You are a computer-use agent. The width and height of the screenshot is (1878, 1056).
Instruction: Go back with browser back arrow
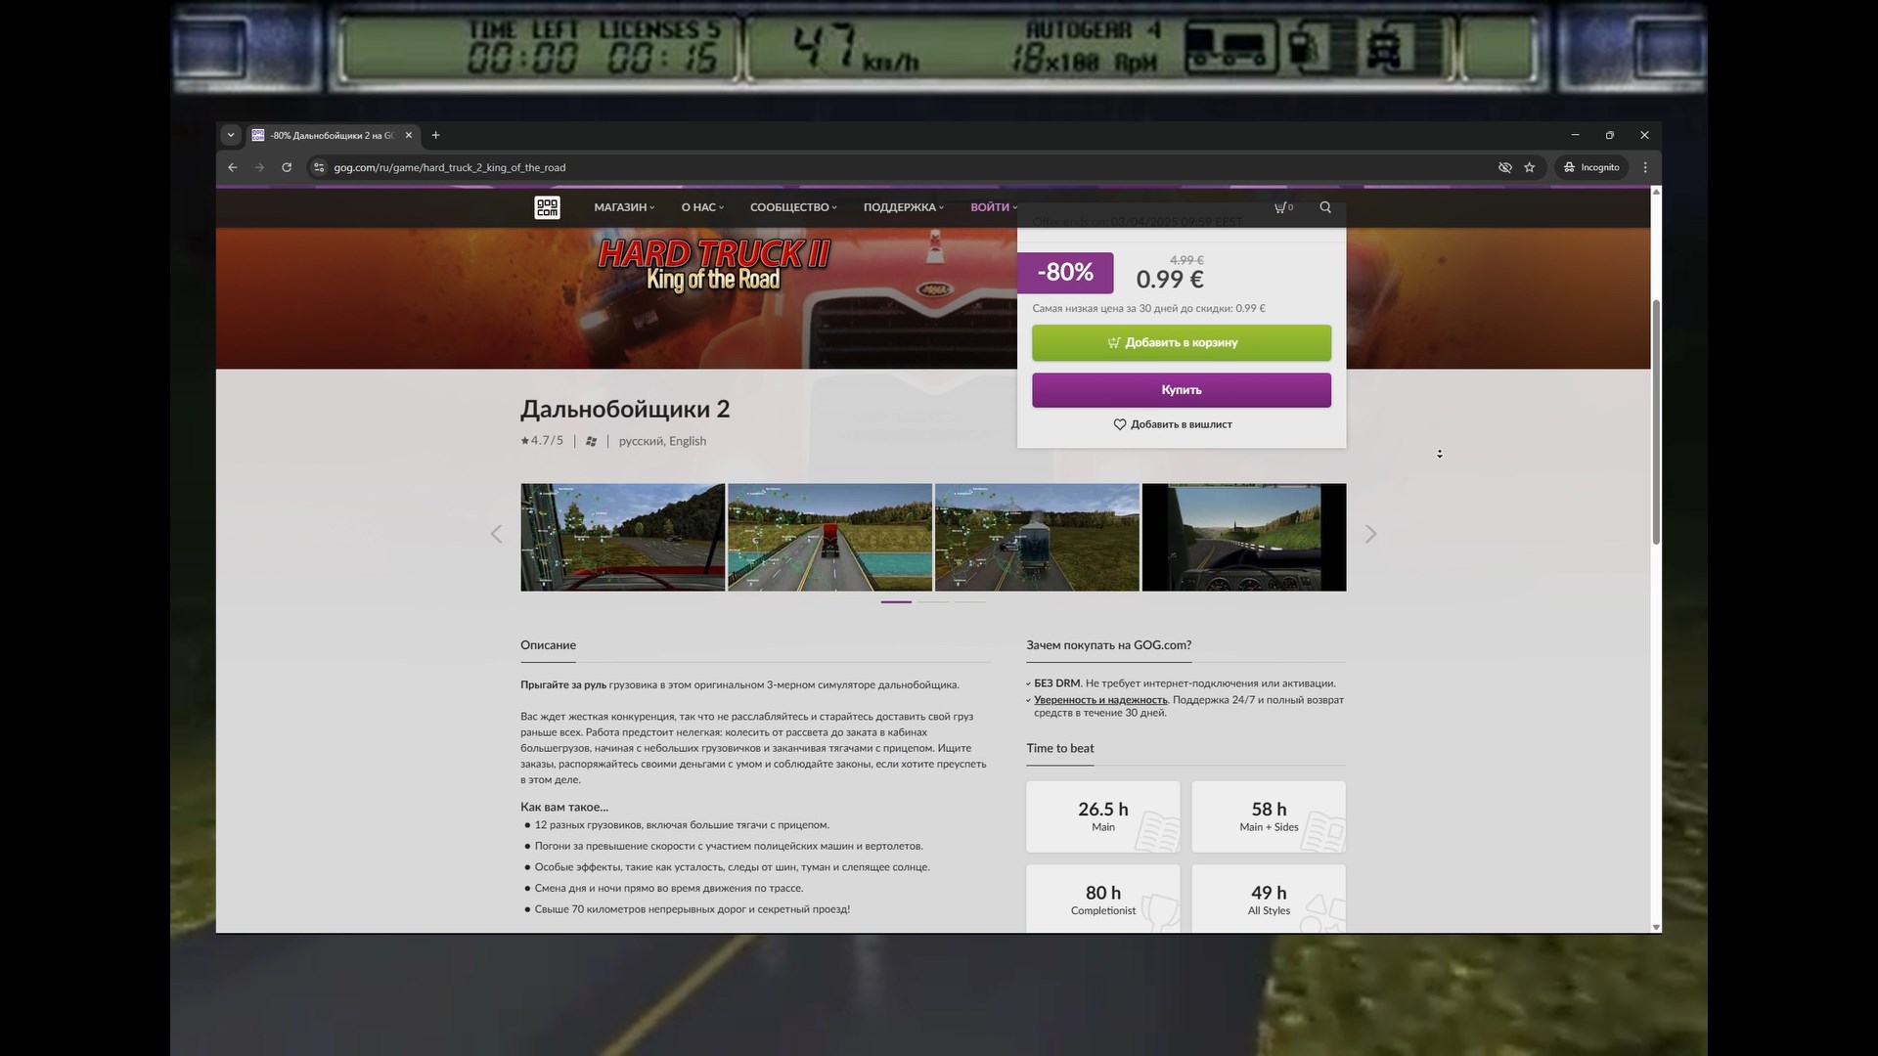tap(233, 167)
